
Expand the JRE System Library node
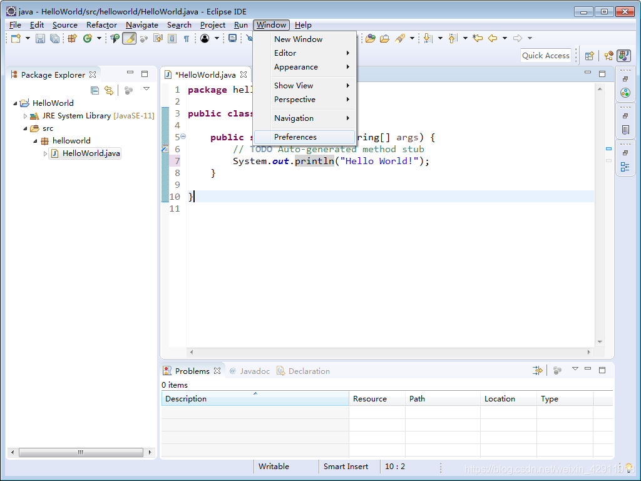[25, 116]
